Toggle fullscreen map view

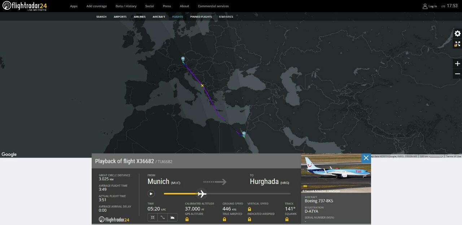(x=457, y=44)
